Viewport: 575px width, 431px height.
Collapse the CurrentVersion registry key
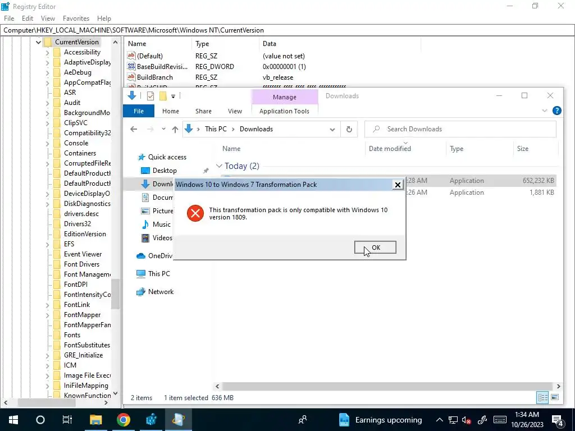38,42
